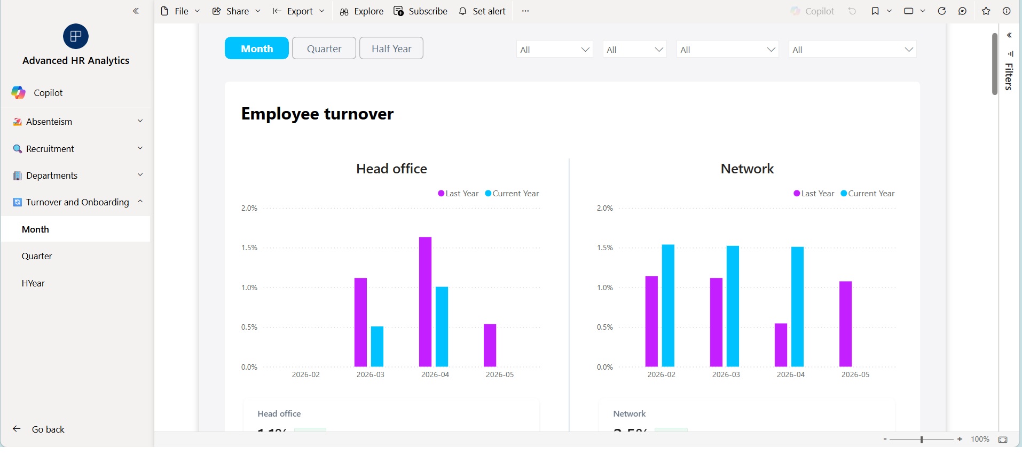This screenshot has width=1022, height=471.
Task: Add report to favorites with star icon
Action: coord(986,11)
